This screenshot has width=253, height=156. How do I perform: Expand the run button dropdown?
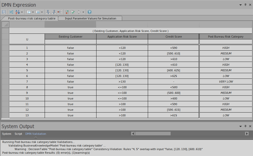click(x=83, y=12)
